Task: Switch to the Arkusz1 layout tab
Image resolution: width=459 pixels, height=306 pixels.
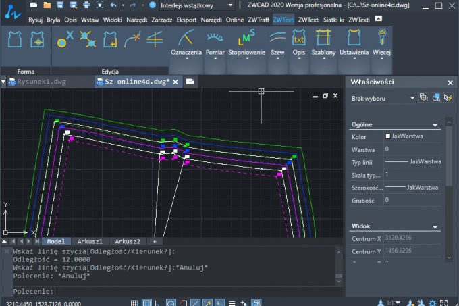Action: [90, 241]
